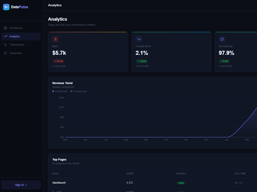Image resolution: width=257 pixels, height=192 pixels.
Task: Click the Revenue Trend heading
Action: [x=62, y=83]
